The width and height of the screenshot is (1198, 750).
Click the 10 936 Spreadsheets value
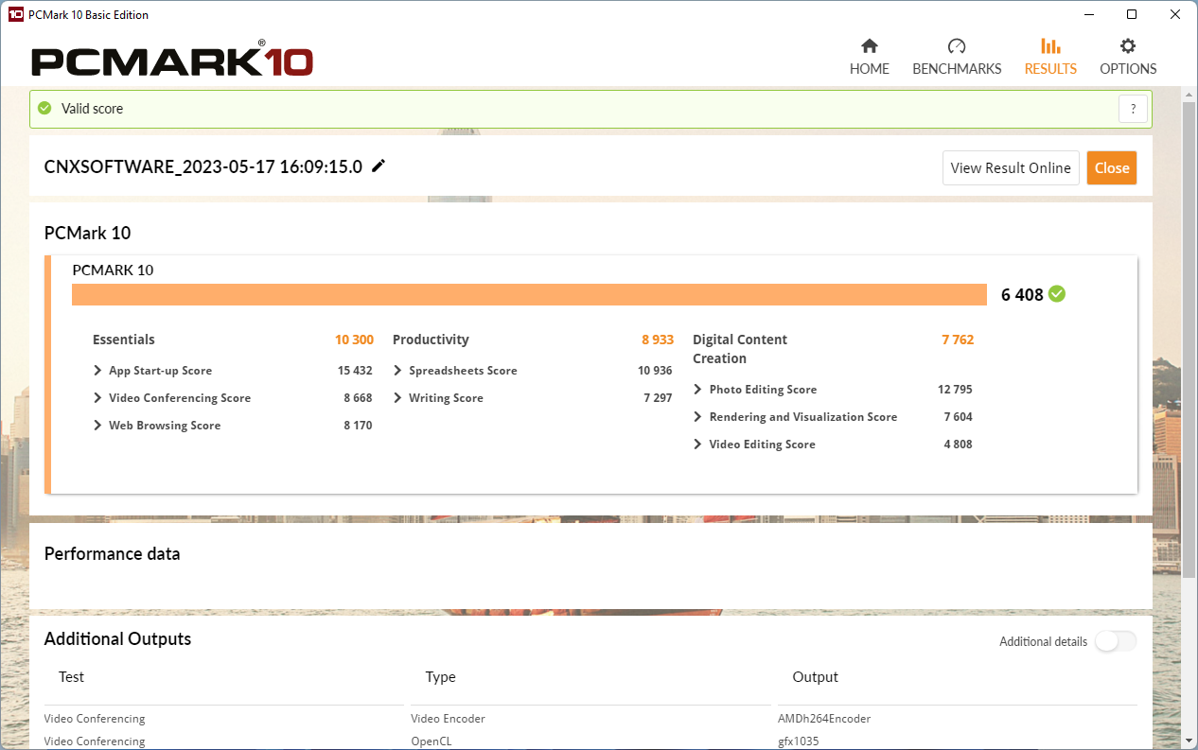tap(655, 371)
